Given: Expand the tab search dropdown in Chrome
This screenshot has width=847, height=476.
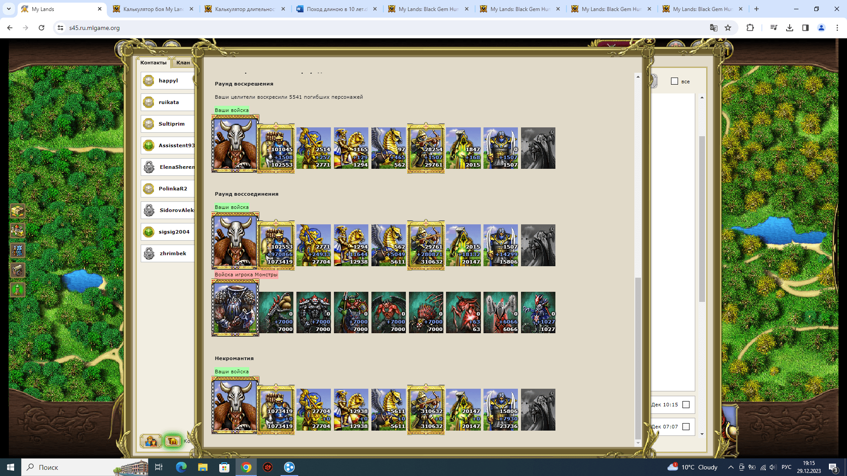Looking at the screenshot, I should click(x=8, y=9).
